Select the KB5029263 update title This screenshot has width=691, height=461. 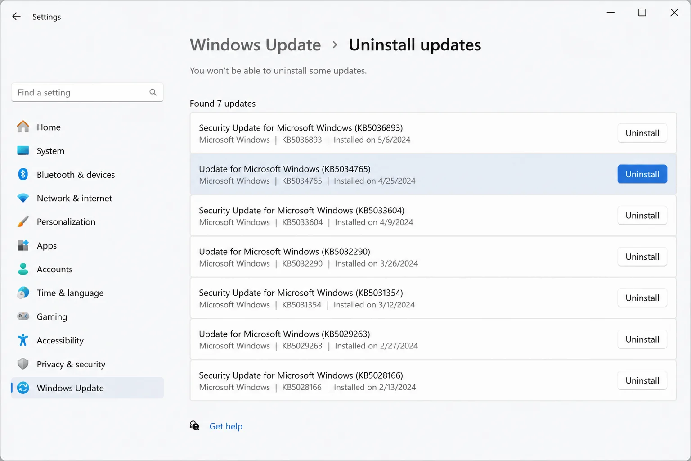284,334
